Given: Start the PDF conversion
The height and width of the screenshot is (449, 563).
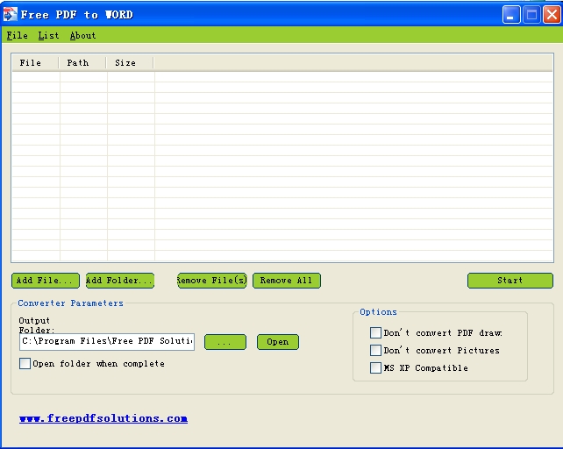Looking at the screenshot, I should (x=510, y=281).
